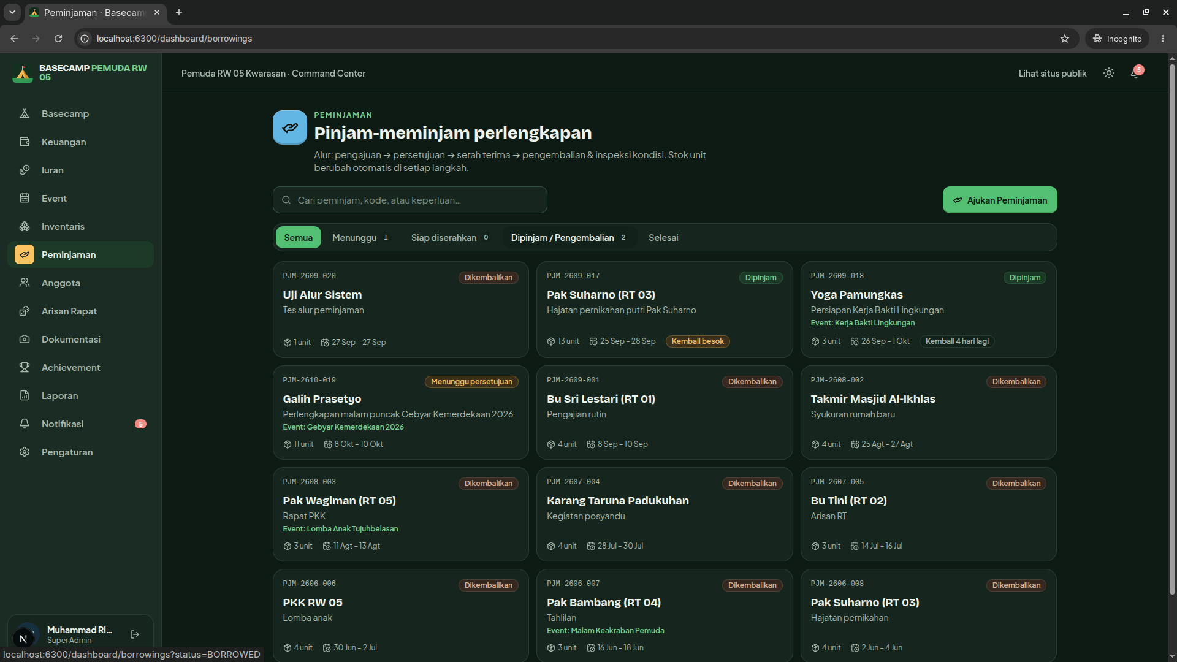Click Event: Gebyar Kemerdekaan 2026 text
Screen dimensions: 1177x662
coord(343,427)
